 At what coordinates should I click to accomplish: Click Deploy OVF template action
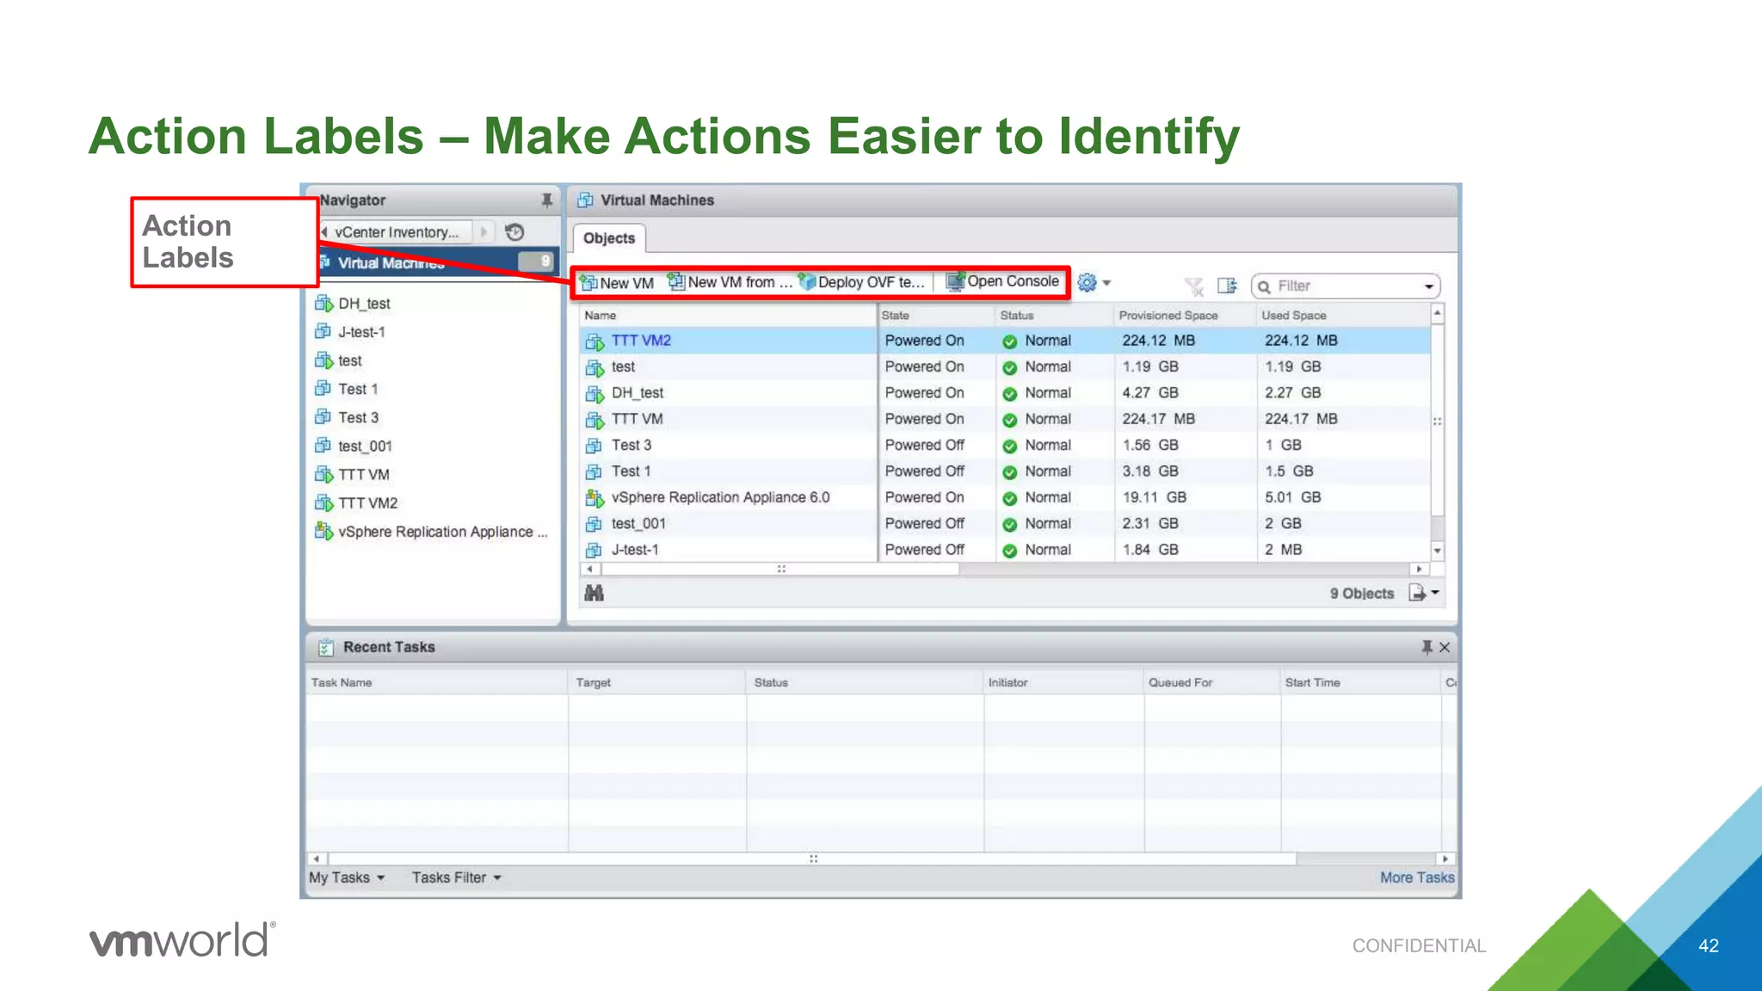pyautogui.click(x=862, y=282)
